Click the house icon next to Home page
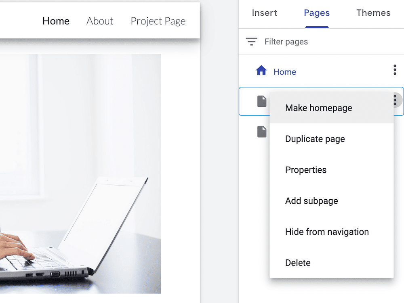Viewport: 404px width, 303px height. (x=262, y=71)
